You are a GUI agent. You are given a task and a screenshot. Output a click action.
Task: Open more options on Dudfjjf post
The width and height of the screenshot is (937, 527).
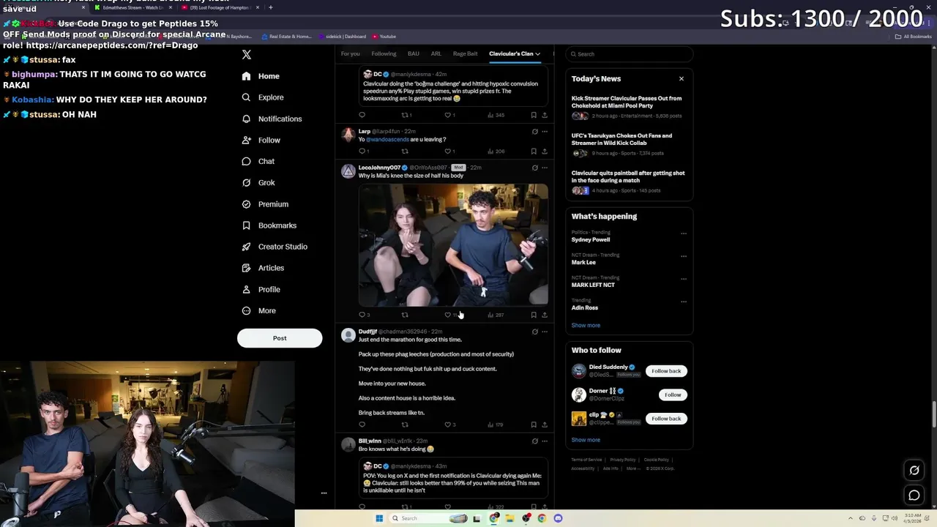544,332
